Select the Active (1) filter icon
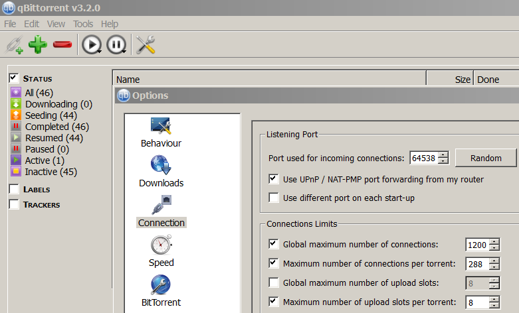The width and height of the screenshot is (519, 313). (16, 160)
